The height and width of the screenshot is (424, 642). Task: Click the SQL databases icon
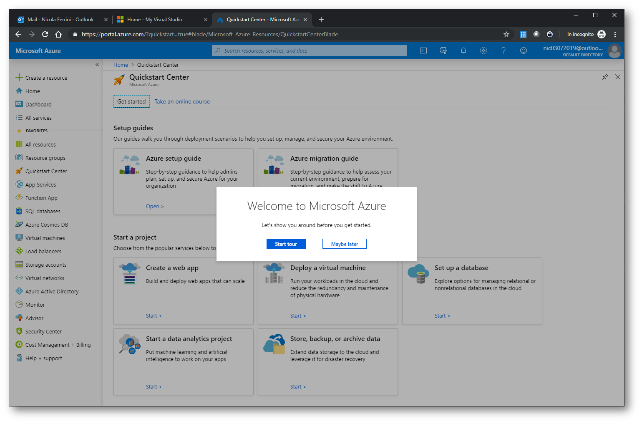tap(19, 211)
